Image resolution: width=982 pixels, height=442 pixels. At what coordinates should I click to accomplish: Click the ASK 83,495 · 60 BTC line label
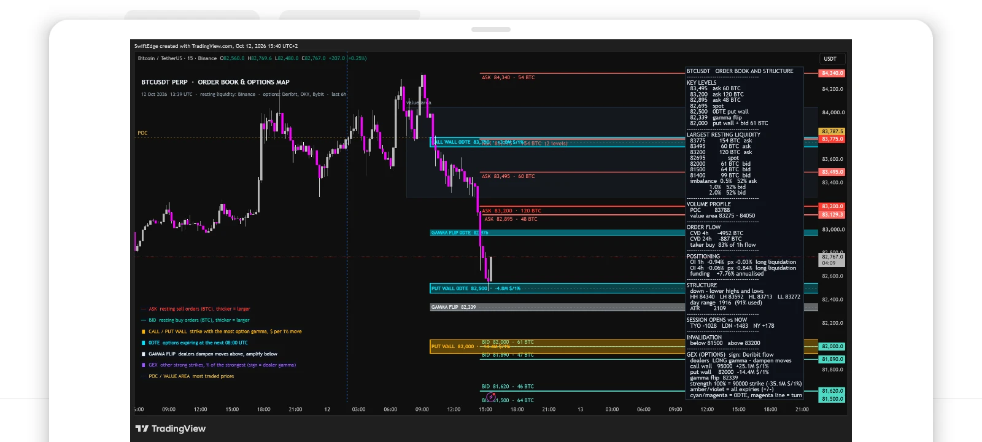[x=508, y=177]
